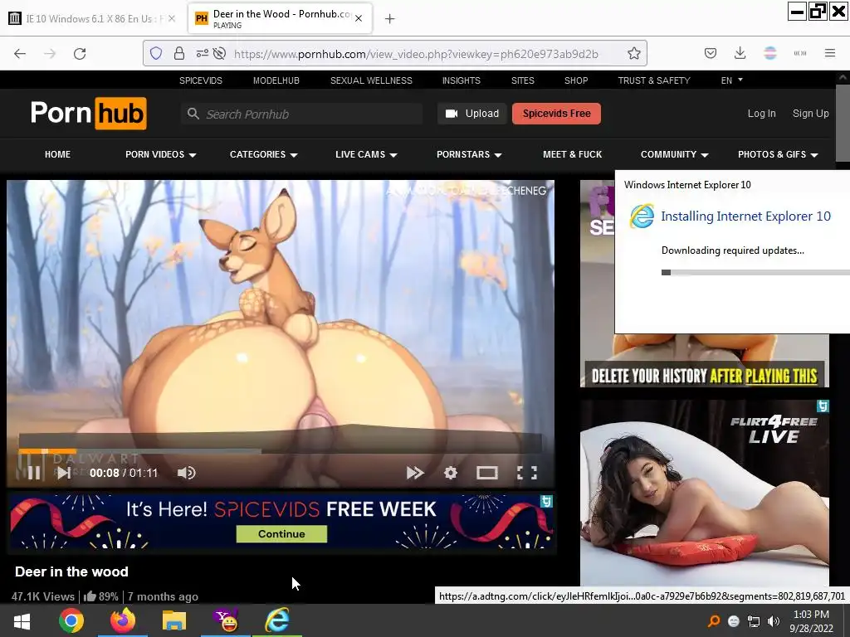The height and width of the screenshot is (637, 850).
Task: Open the SEXUAL WELLNESS top link
Action: (x=371, y=80)
